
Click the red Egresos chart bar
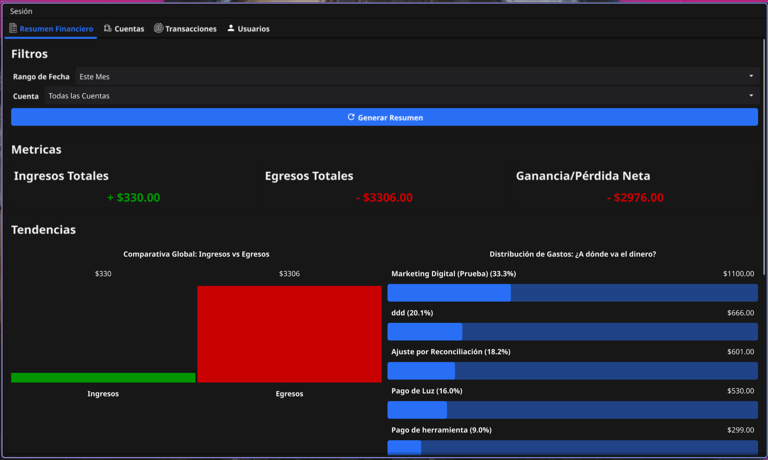pyautogui.click(x=289, y=334)
